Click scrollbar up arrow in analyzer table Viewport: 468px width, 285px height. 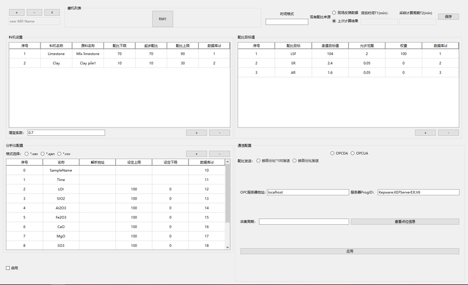tap(228, 162)
